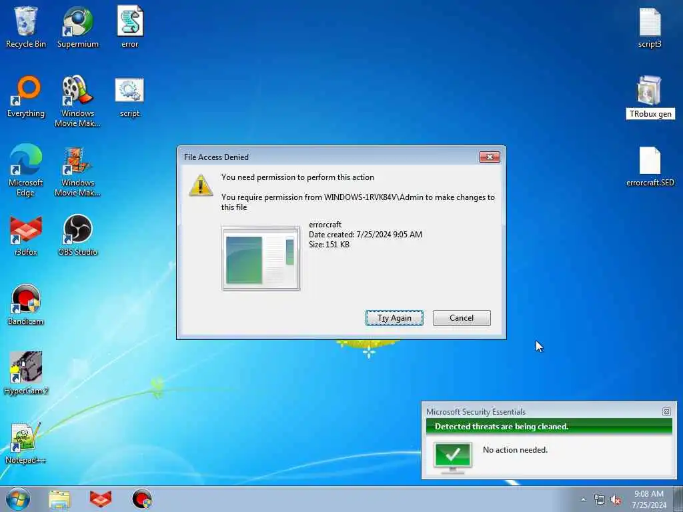Click the "Detected threats are being cleaned." banner
683x512 pixels.
tap(549, 427)
